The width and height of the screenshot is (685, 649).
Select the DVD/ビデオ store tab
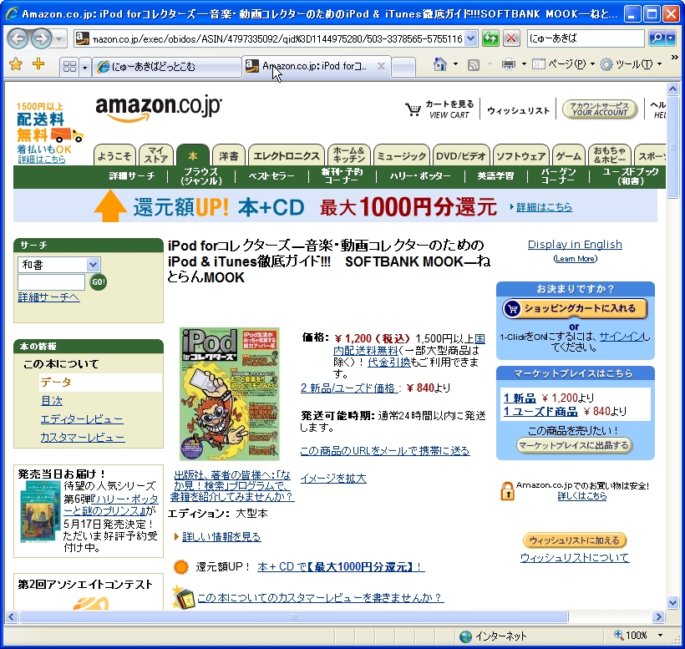click(461, 155)
